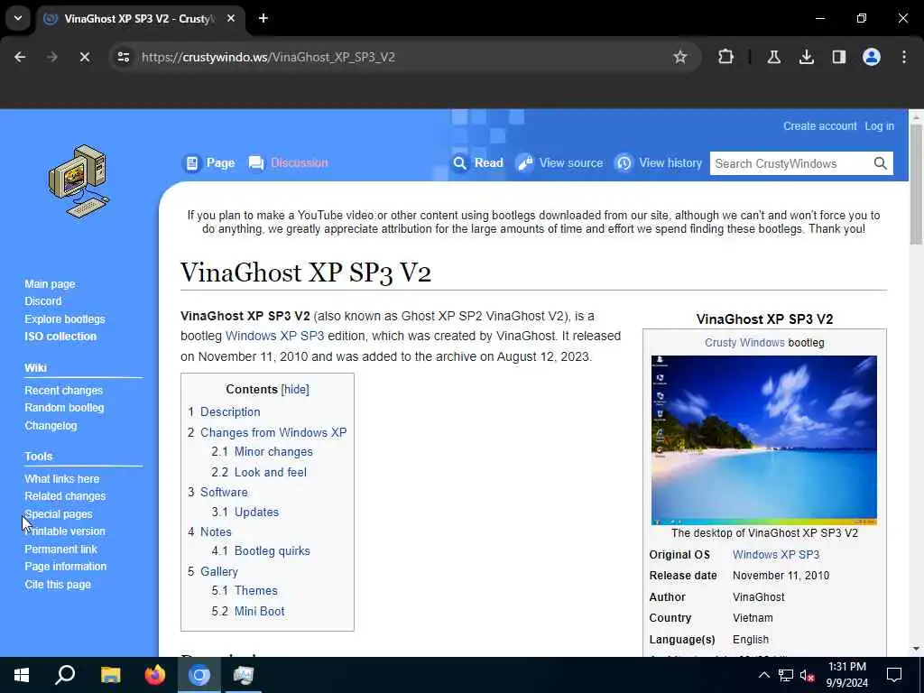Jump to Gallery section in contents
924x693 pixels.
[x=218, y=571]
